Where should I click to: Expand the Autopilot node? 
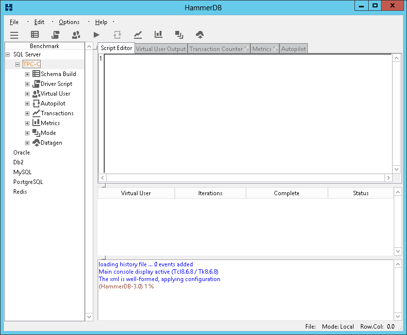pos(27,103)
